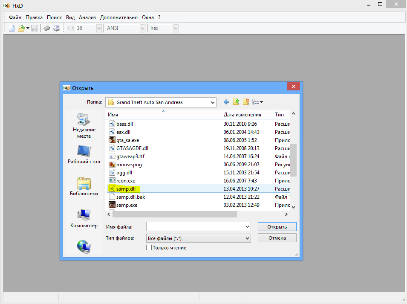Viewport: 407px width, 304px height.
Task: Open the view menu icon in dialog
Action: pyautogui.click(x=257, y=102)
